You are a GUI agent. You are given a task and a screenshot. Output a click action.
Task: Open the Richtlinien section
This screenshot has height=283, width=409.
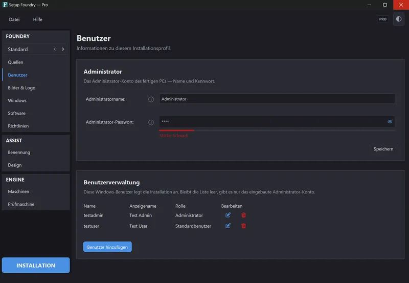pos(36,126)
